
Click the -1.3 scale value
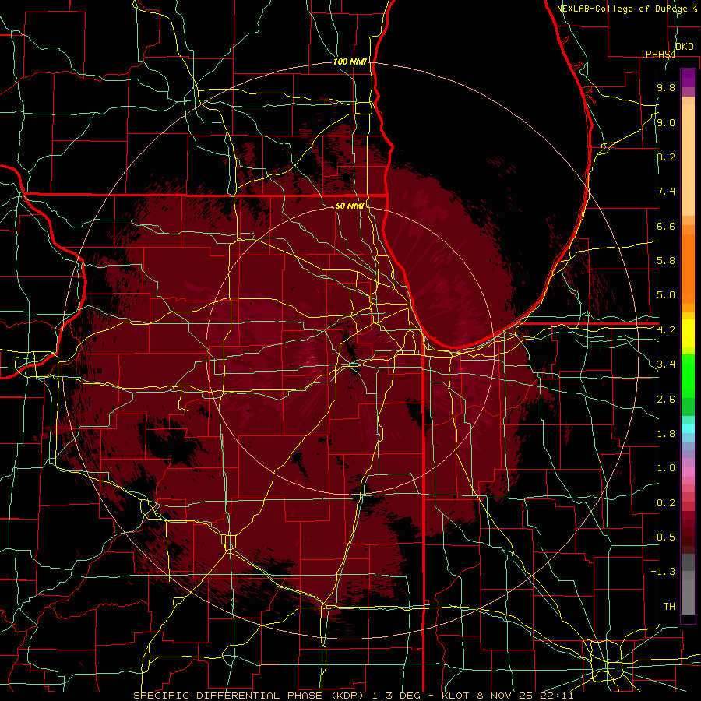pyautogui.click(x=663, y=572)
